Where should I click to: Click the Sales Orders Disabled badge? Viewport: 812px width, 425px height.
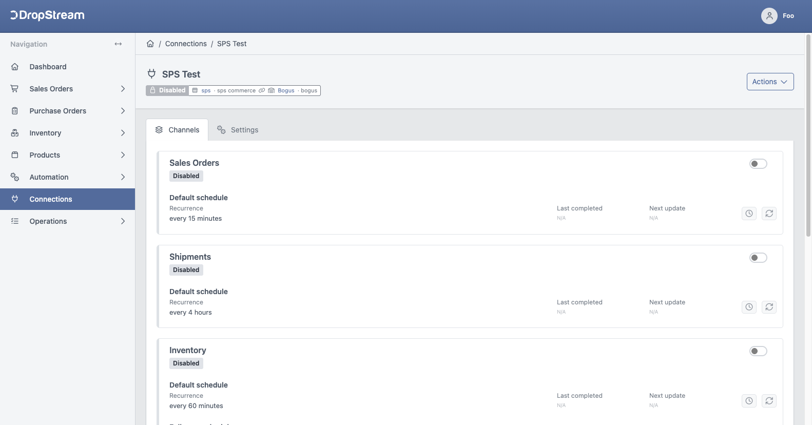[186, 176]
